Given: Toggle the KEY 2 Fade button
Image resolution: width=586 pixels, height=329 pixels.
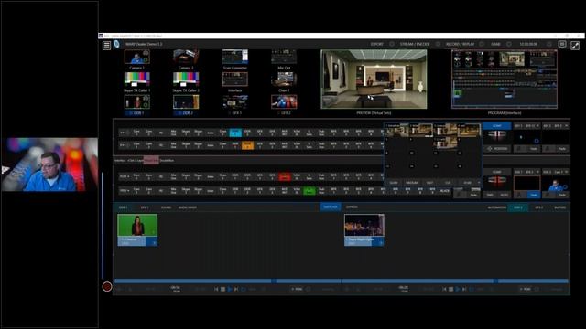Looking at the screenshot, I should point(562,149).
